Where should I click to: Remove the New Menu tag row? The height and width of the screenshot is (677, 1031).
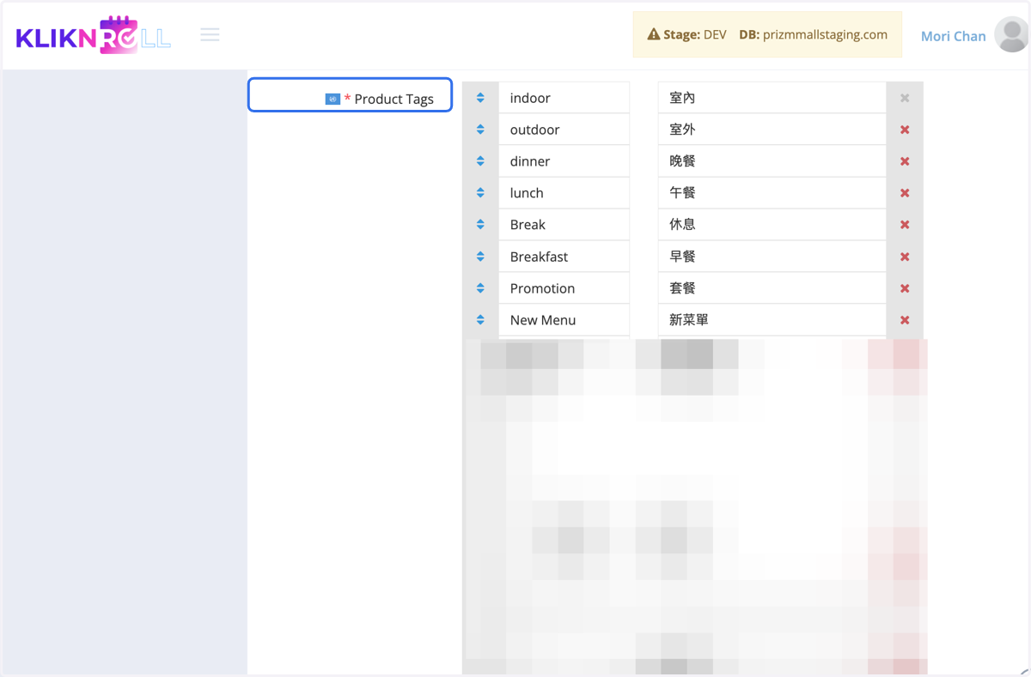[905, 320]
